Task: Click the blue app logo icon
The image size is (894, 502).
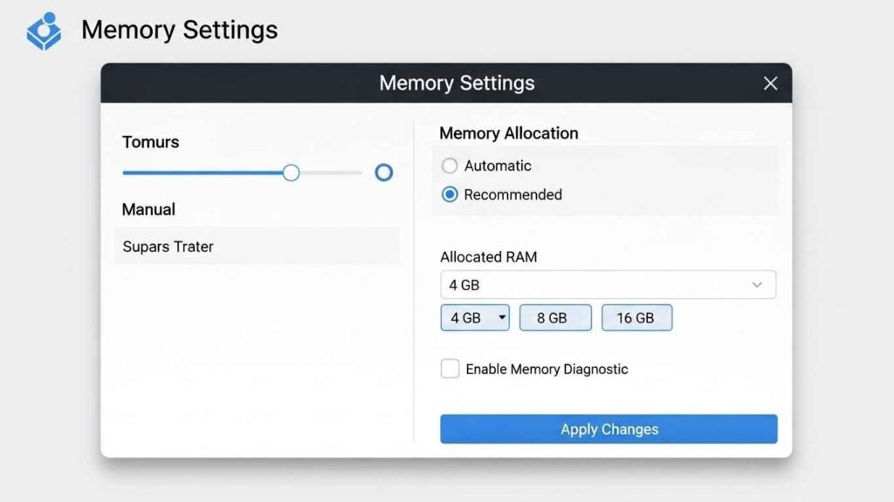Action: pos(44,31)
